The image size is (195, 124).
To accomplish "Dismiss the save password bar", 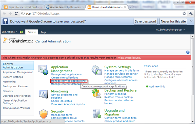I will tap(191, 21).
